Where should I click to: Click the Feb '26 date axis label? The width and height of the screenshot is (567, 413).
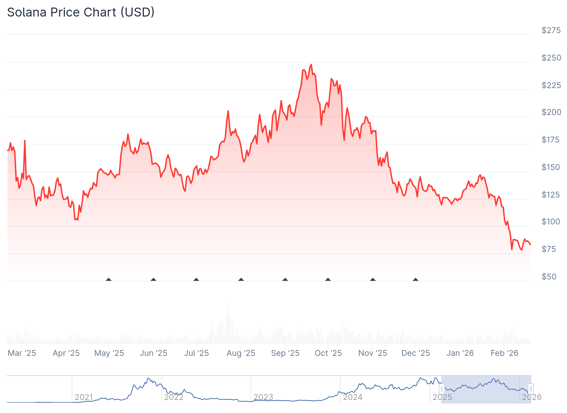[x=504, y=353]
